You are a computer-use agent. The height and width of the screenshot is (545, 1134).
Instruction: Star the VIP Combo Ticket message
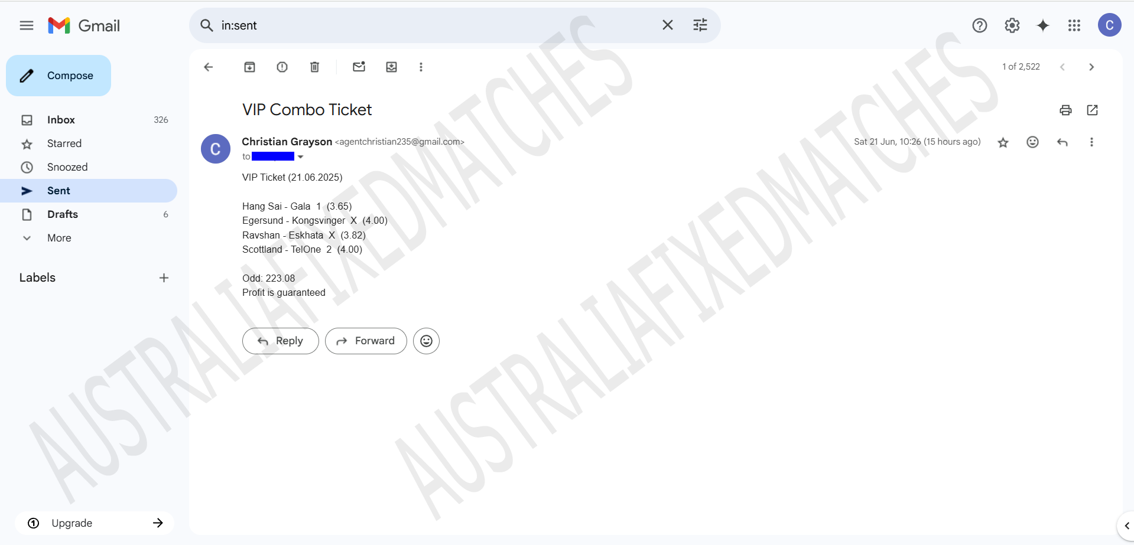click(x=1003, y=142)
